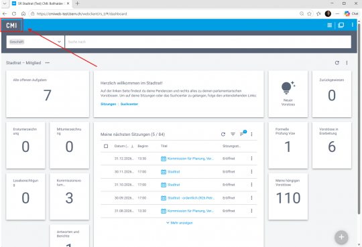This screenshot has height=247, width=362.
Task: Sort by Sitzungsst... column header
Action: [231, 146]
